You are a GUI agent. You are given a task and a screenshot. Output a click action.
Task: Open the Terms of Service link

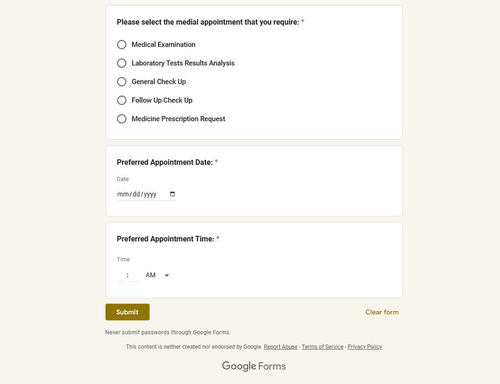322,347
